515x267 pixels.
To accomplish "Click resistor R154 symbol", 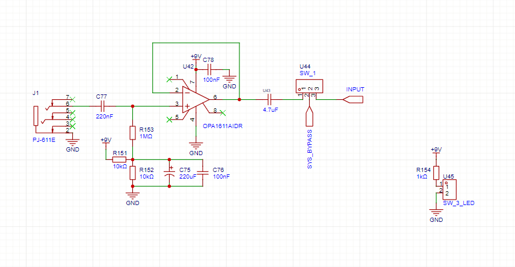I will pos(436,172).
